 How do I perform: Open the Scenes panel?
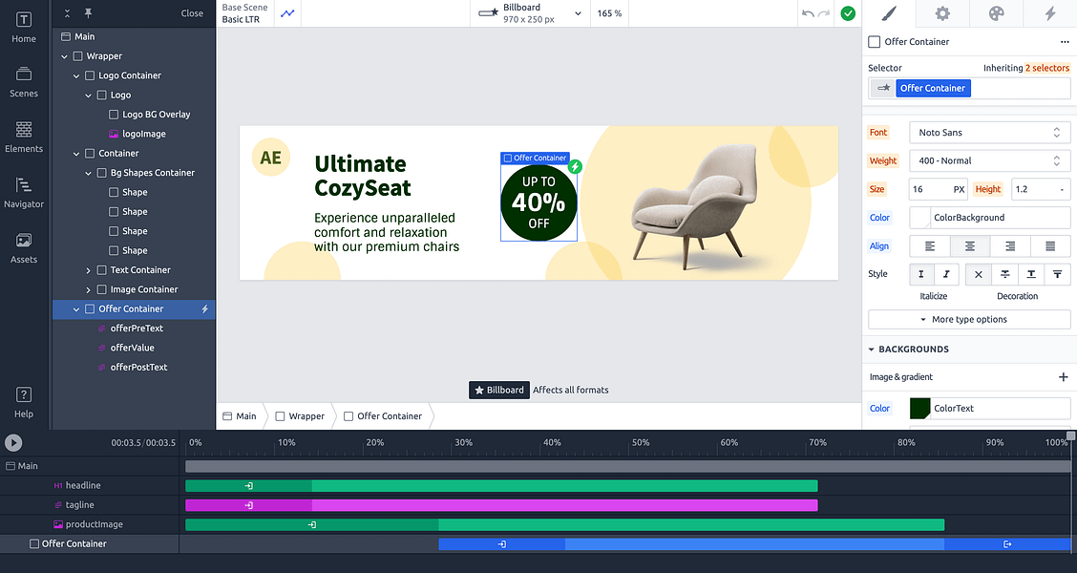[23, 82]
